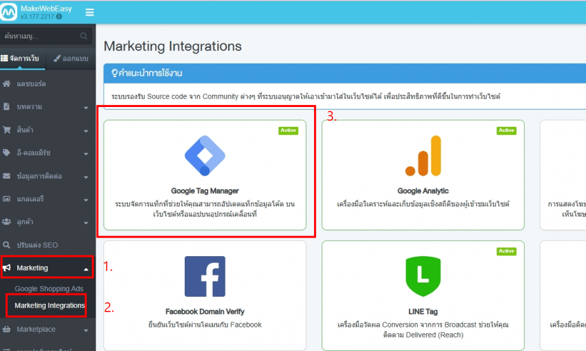Open the Google Tag Manager card title

pyautogui.click(x=205, y=190)
